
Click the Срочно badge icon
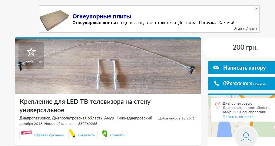click(x=27, y=134)
